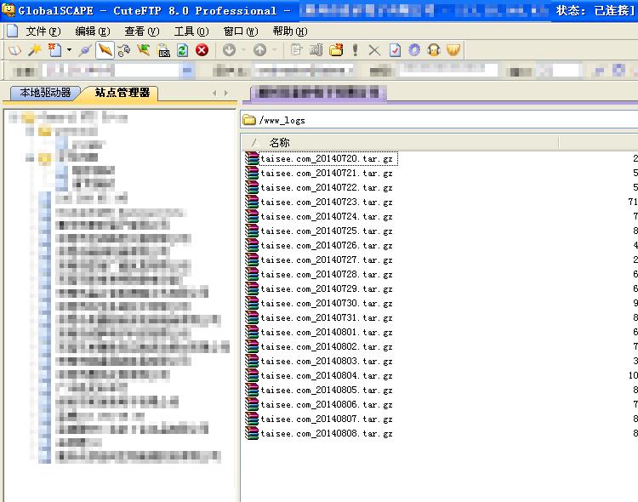This screenshot has height=502, width=638.
Task: Click the download arrow toolbar icon
Action: click(x=229, y=50)
